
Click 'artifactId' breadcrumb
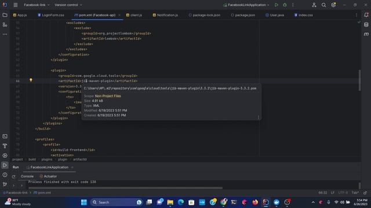tap(80, 159)
